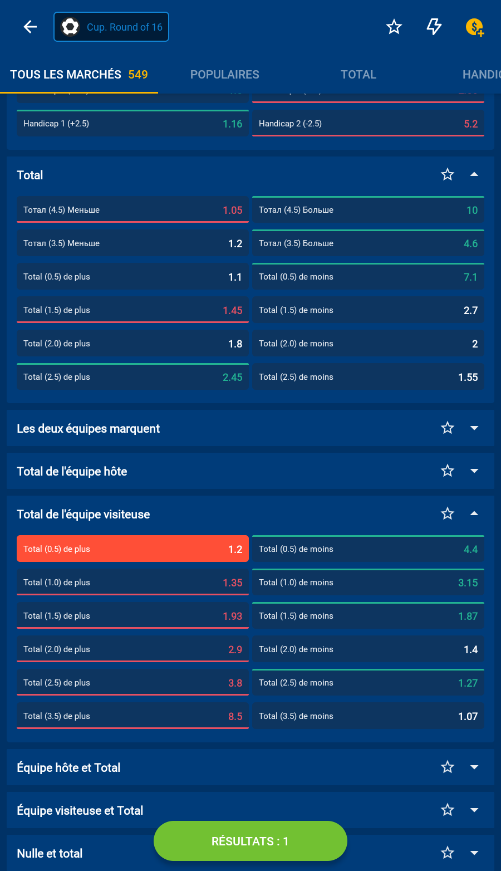Star the Équipe visiteuse et Total market
Viewport: 501px width, 871px height.
[448, 810]
